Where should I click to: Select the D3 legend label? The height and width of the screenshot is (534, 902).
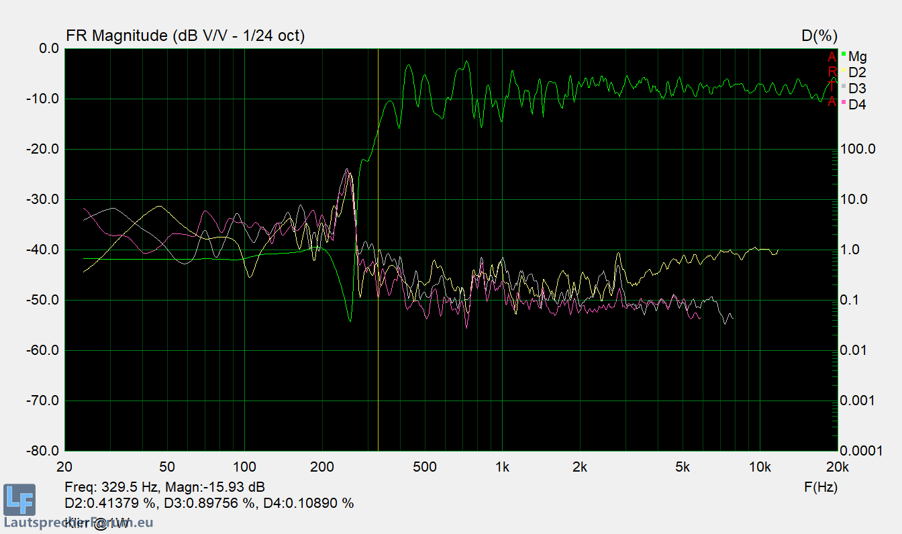pyautogui.click(x=857, y=89)
